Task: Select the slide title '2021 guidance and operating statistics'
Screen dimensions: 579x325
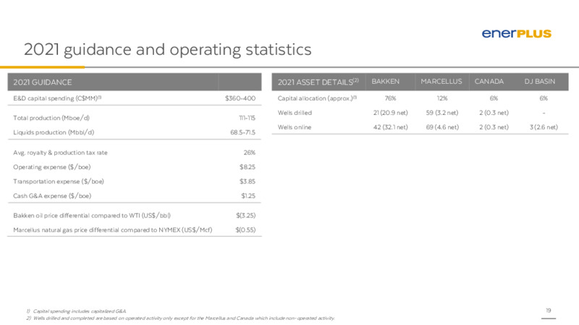Action: (x=168, y=50)
